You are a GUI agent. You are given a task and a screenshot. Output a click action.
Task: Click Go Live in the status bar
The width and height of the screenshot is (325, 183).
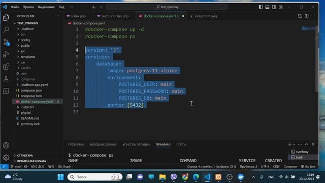[x=308, y=166]
